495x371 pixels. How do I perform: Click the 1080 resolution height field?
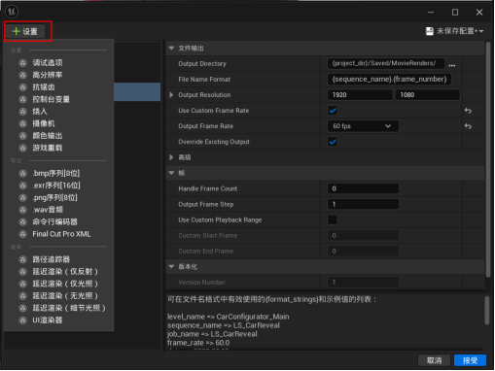428,95
